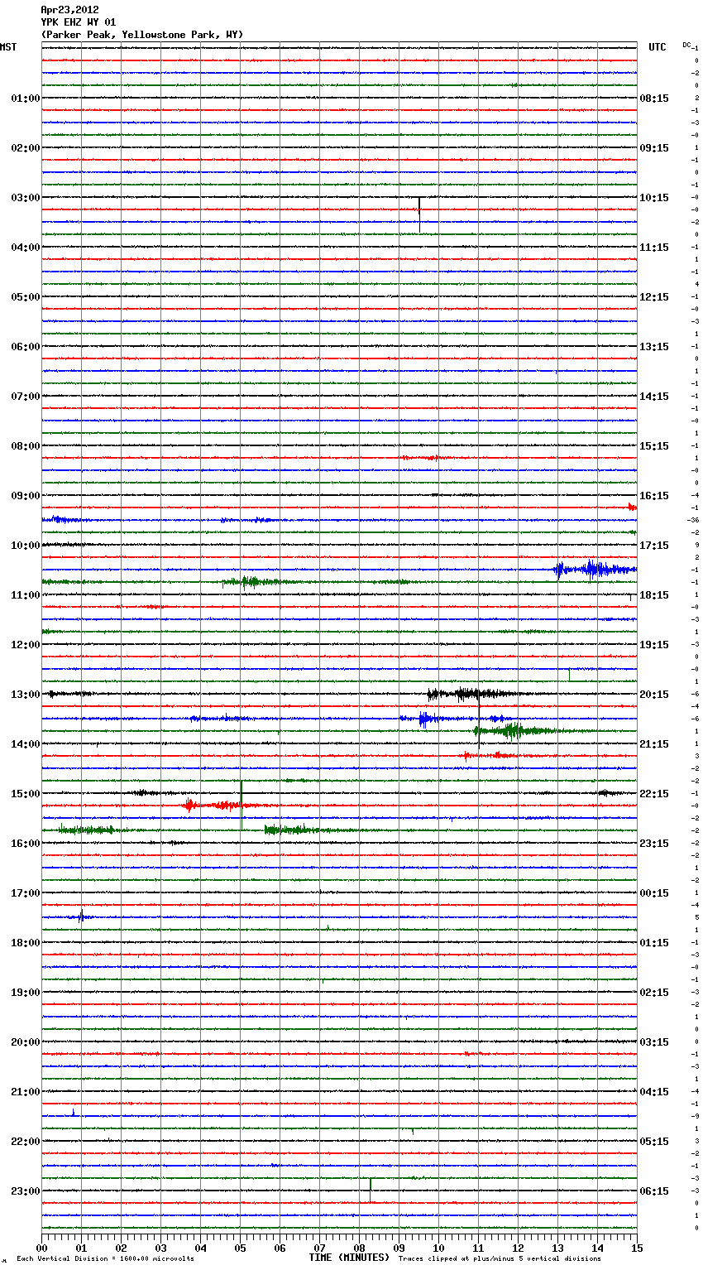703x1270 pixels.
Task: Click the UTC time label "22:15"
Action: (654, 794)
